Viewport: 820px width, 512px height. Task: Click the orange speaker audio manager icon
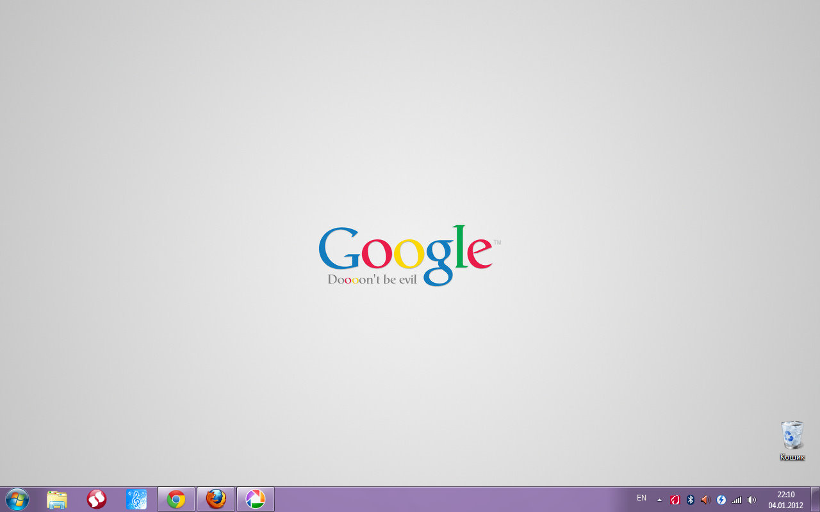(x=705, y=500)
